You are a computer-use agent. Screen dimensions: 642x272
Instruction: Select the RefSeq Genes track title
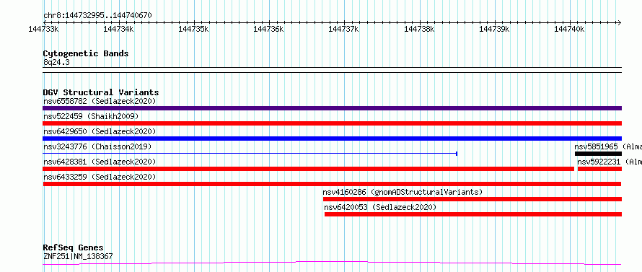tap(74, 248)
